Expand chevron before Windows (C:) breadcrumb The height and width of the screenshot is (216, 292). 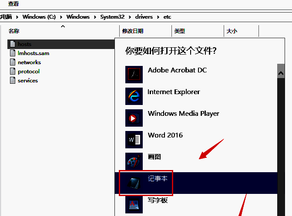[x=17, y=17]
